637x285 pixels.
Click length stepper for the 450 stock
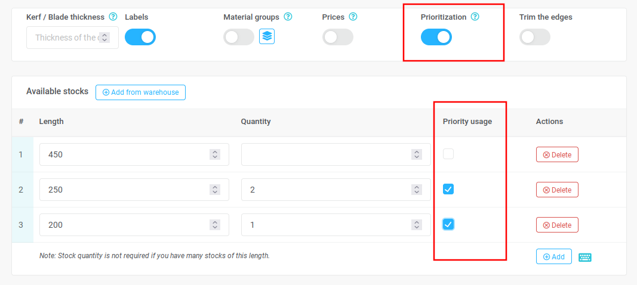215,154
